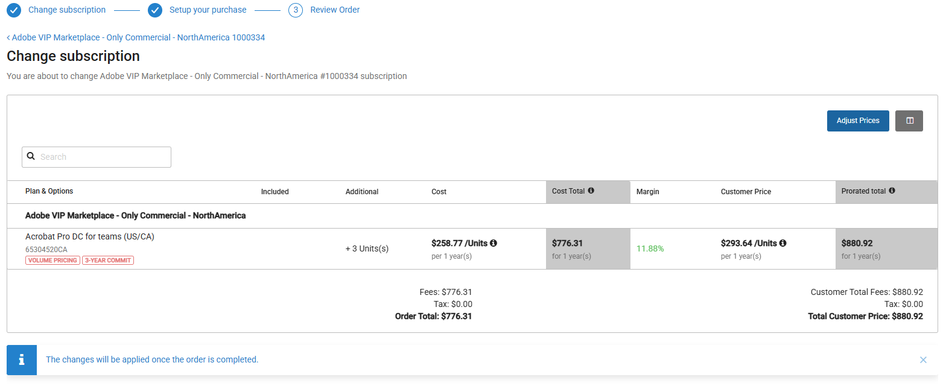
Task: Return to Change subscription wizard step
Action: pyautogui.click(x=66, y=10)
